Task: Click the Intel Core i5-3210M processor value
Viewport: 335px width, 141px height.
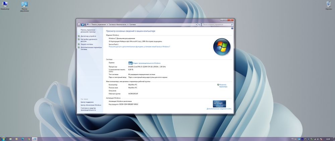Action: [x=147, y=67]
